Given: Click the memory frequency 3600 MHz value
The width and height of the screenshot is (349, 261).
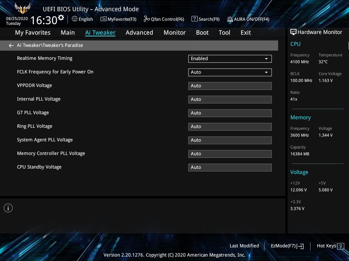Looking at the screenshot, I should pyautogui.click(x=300, y=135).
